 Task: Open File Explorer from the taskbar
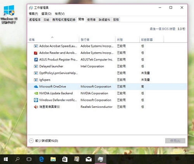click(x=53, y=159)
